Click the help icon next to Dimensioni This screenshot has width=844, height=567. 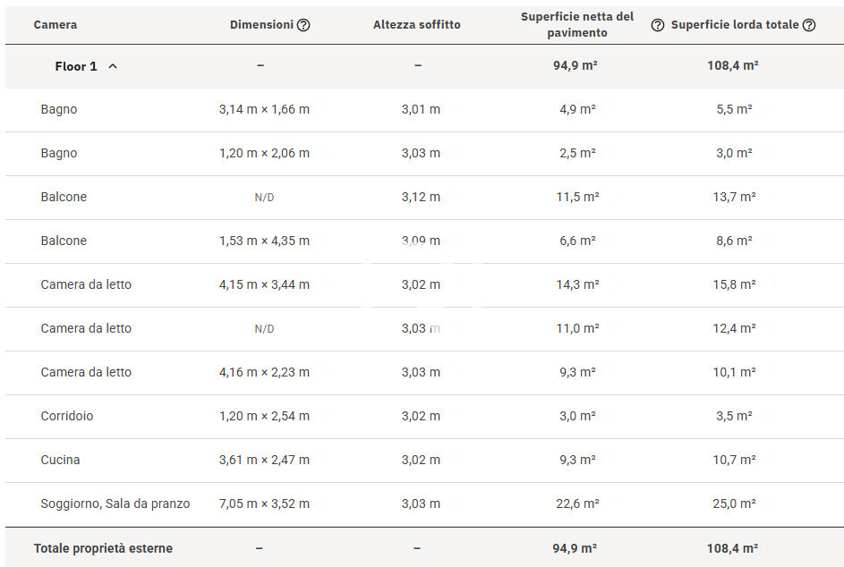coord(303,25)
